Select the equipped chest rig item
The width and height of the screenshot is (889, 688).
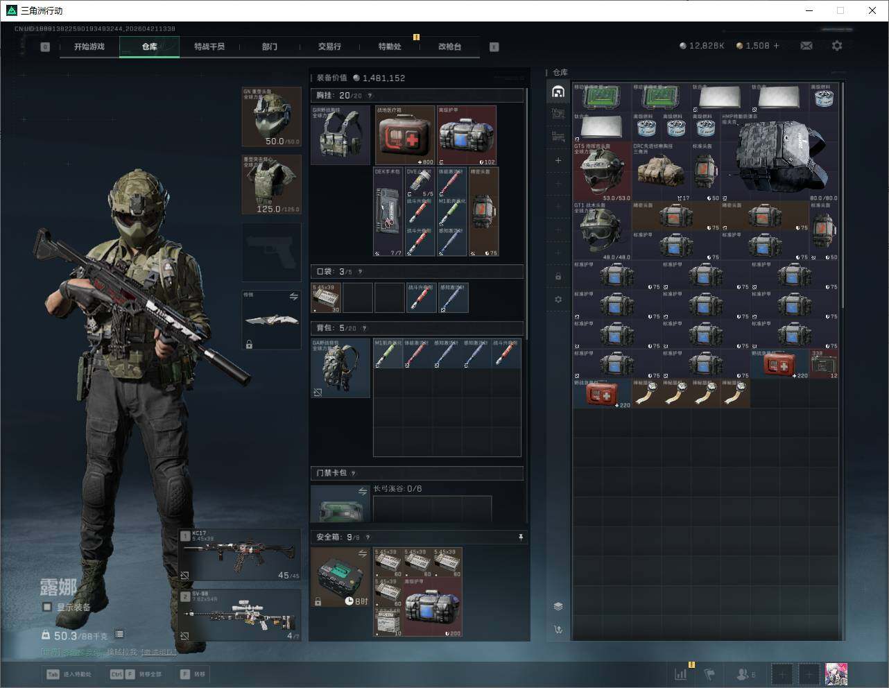coord(340,135)
